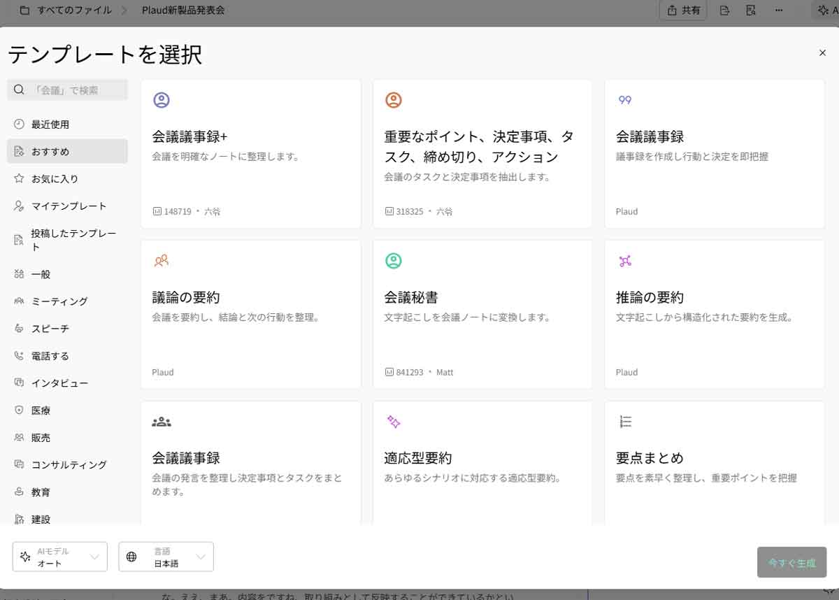The height and width of the screenshot is (600, 839).
Task: Click the network icon on 推論の要約 card
Action: coord(625,261)
